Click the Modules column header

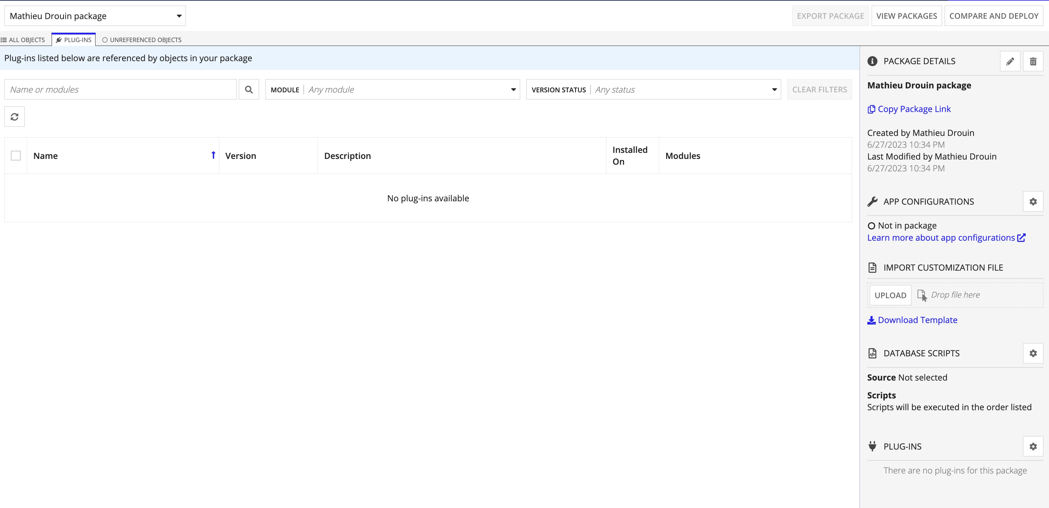pyautogui.click(x=683, y=156)
